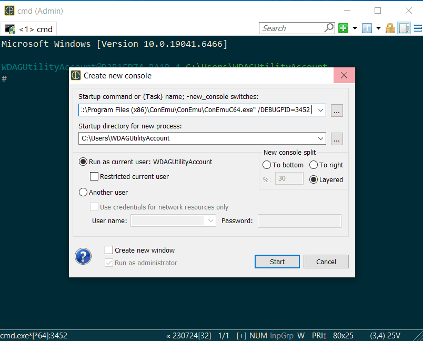This screenshot has width=423, height=341.
Task: Toggle NUM lock indicator in the status bar
Action: point(258,336)
